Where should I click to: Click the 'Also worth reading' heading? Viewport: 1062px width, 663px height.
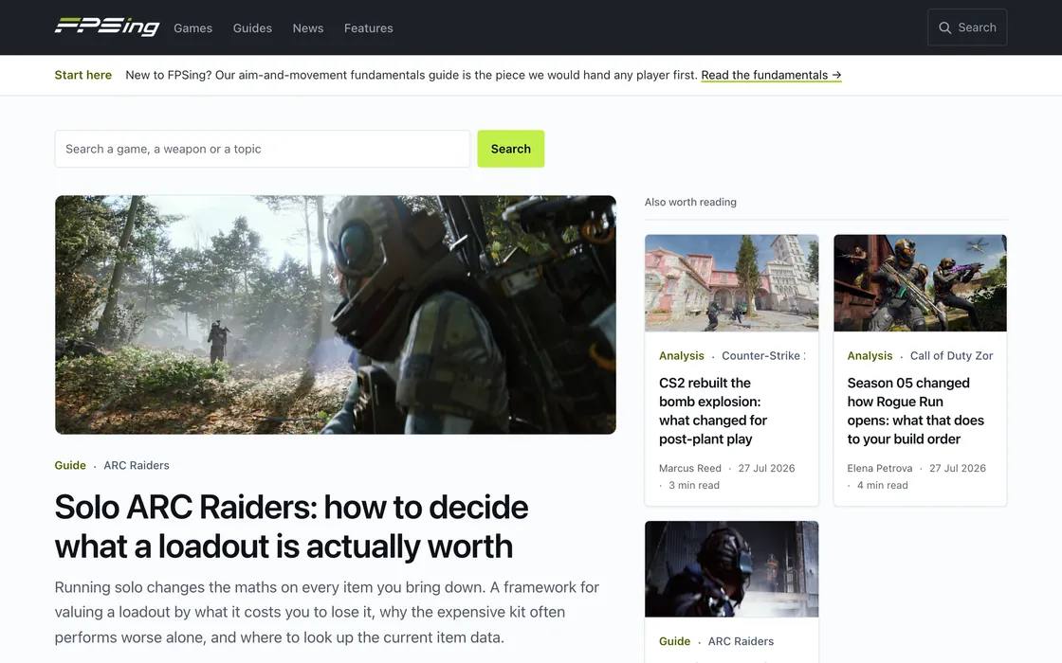(690, 203)
